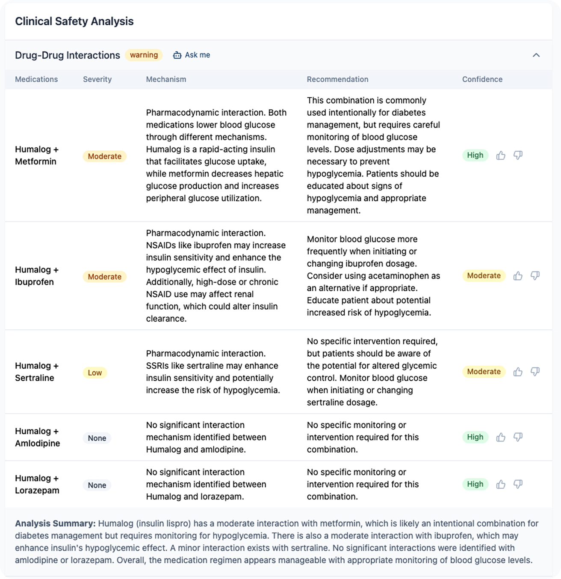
Task: Click the Low severity badge on Sertraline row
Action: point(95,373)
